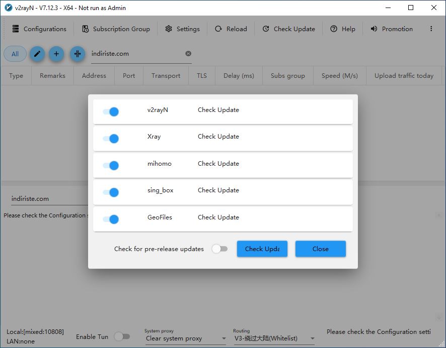The image size is (446, 348).
Task: Click the Settings gear icon
Action: 169,29
